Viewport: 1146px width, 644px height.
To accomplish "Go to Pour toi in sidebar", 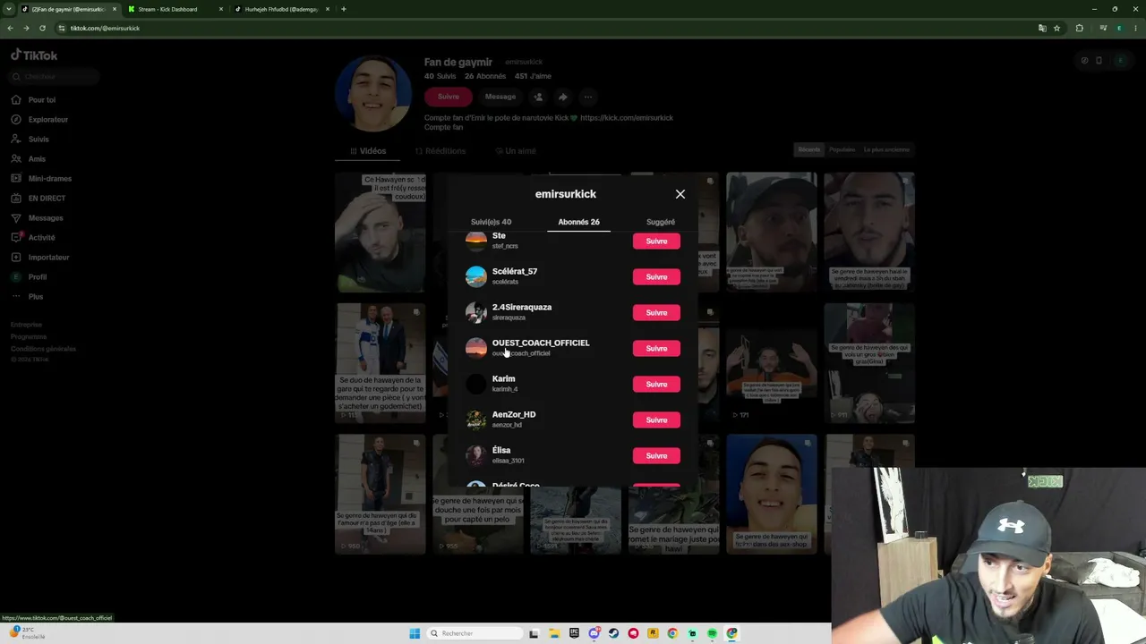I will point(41,99).
